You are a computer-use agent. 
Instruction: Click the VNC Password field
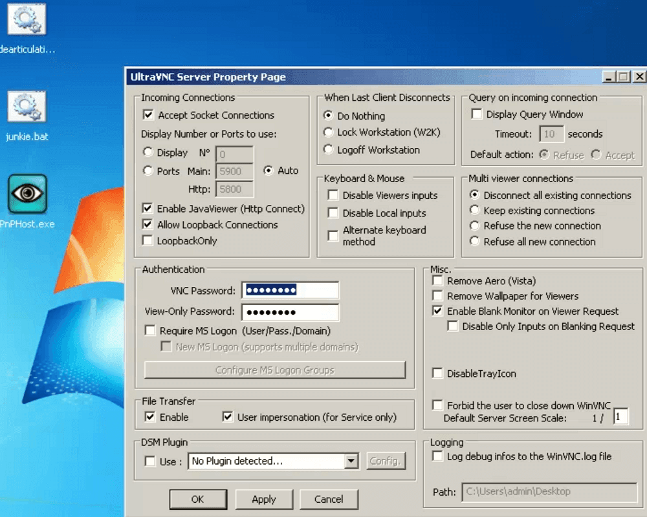click(x=290, y=290)
